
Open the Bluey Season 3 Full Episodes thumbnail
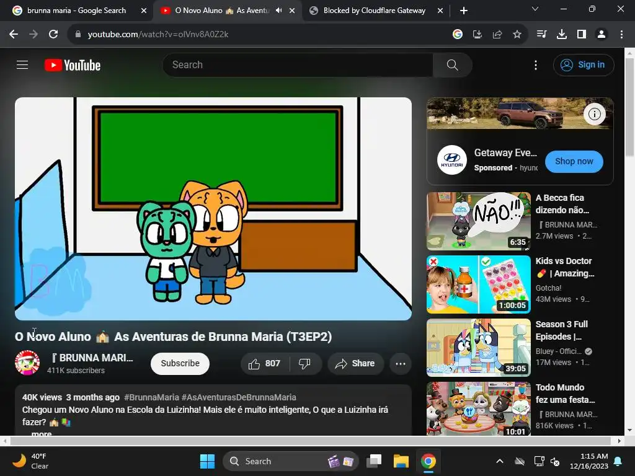click(478, 347)
